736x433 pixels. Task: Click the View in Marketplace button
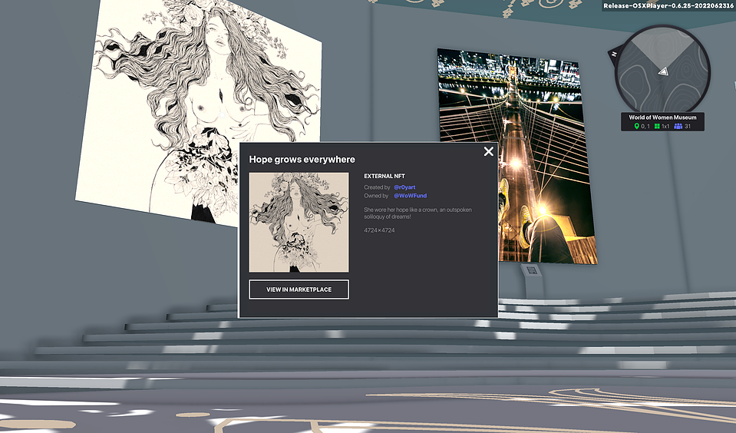point(299,289)
